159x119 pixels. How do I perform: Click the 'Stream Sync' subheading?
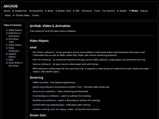38,115
